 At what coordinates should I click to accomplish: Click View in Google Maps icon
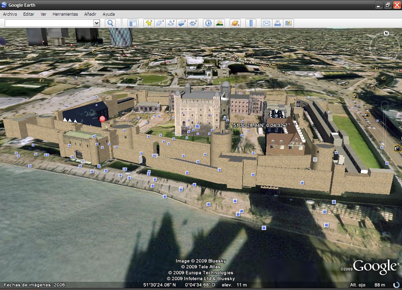289,23
